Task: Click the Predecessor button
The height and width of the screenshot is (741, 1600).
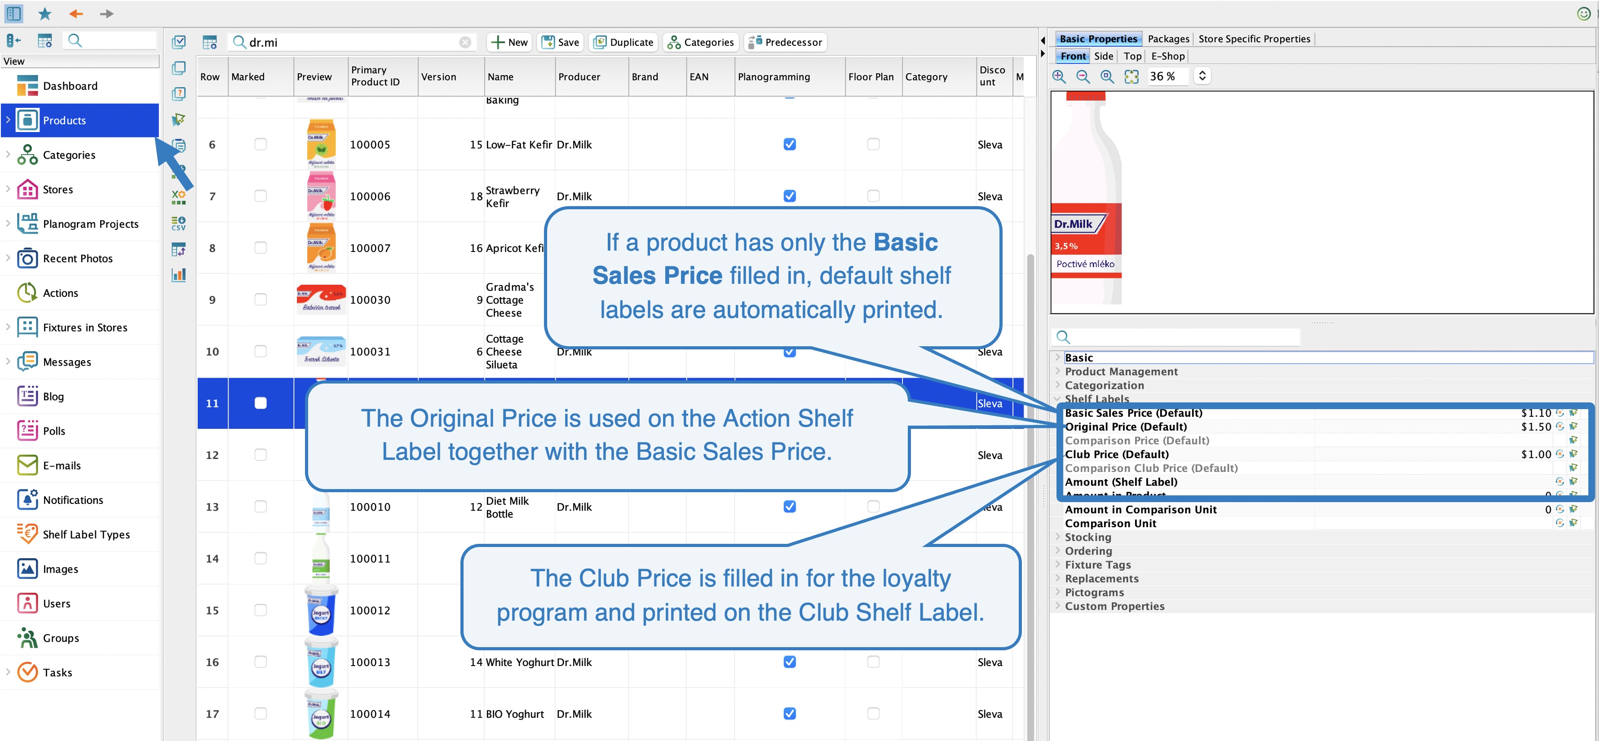Action: (x=785, y=42)
